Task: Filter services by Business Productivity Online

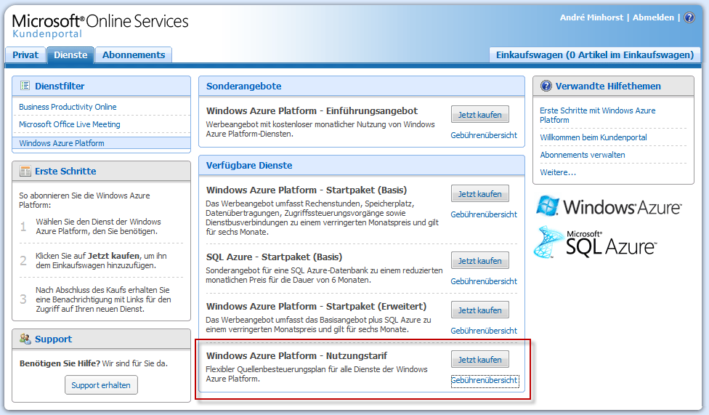Action: [x=68, y=107]
